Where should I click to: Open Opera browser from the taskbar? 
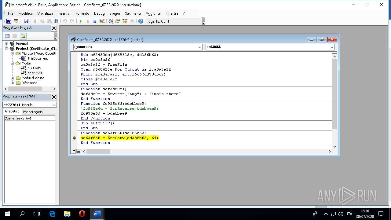pos(82,214)
